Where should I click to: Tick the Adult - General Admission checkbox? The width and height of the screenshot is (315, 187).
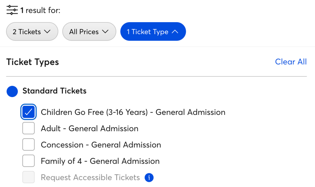tap(29, 128)
